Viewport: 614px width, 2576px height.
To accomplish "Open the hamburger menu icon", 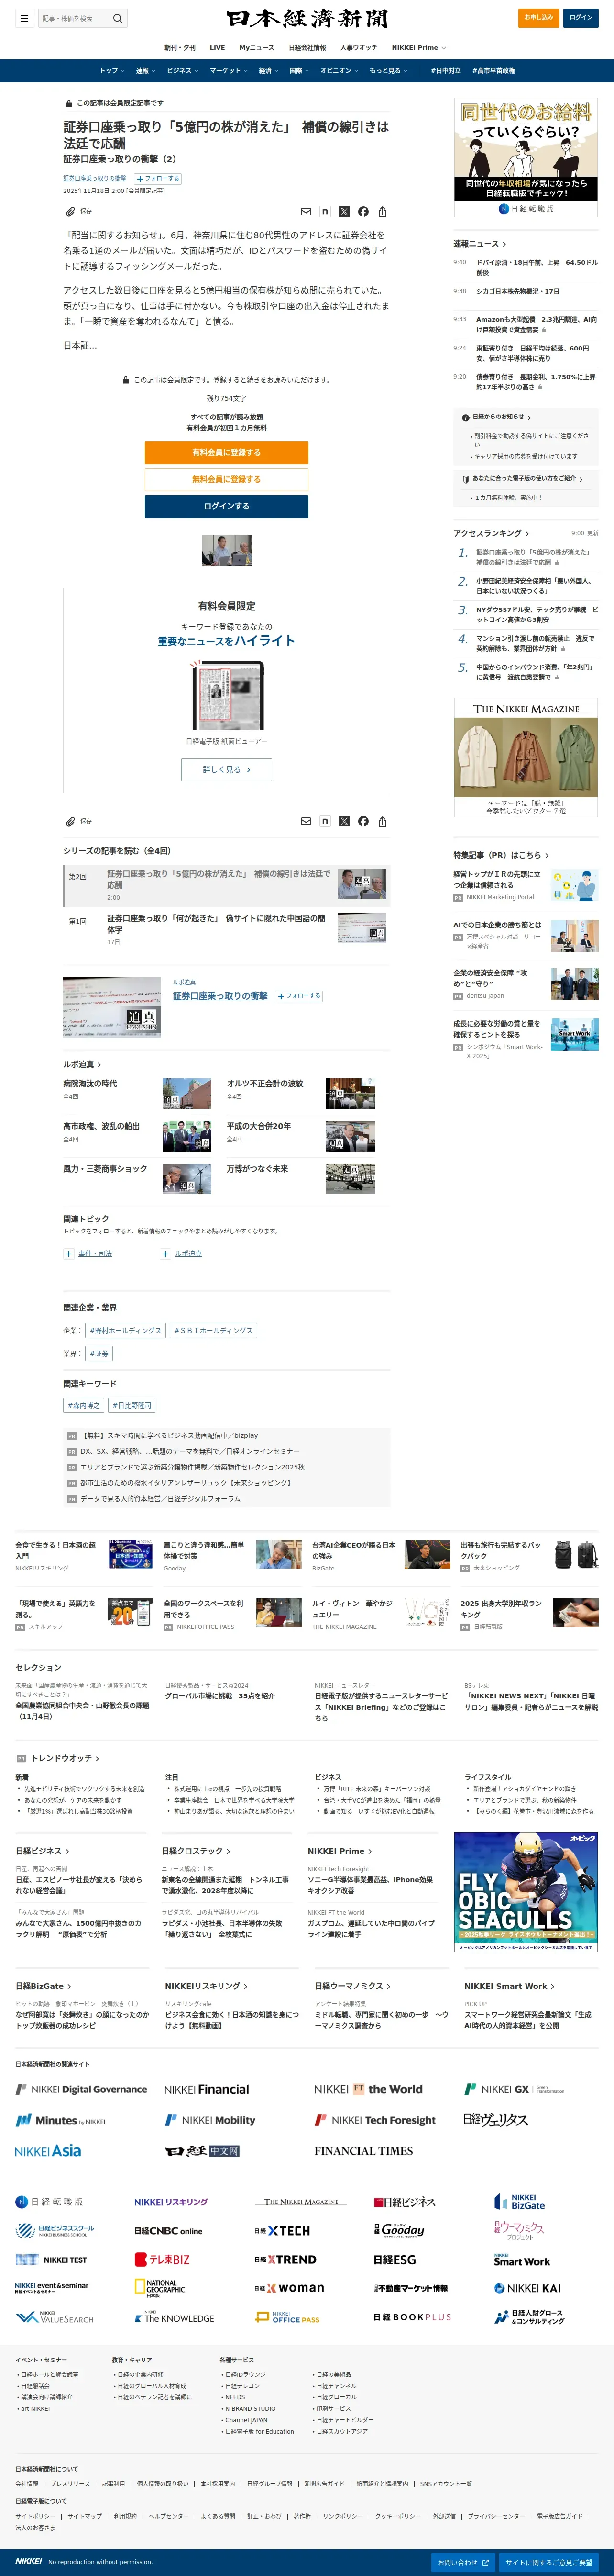I will (x=24, y=18).
